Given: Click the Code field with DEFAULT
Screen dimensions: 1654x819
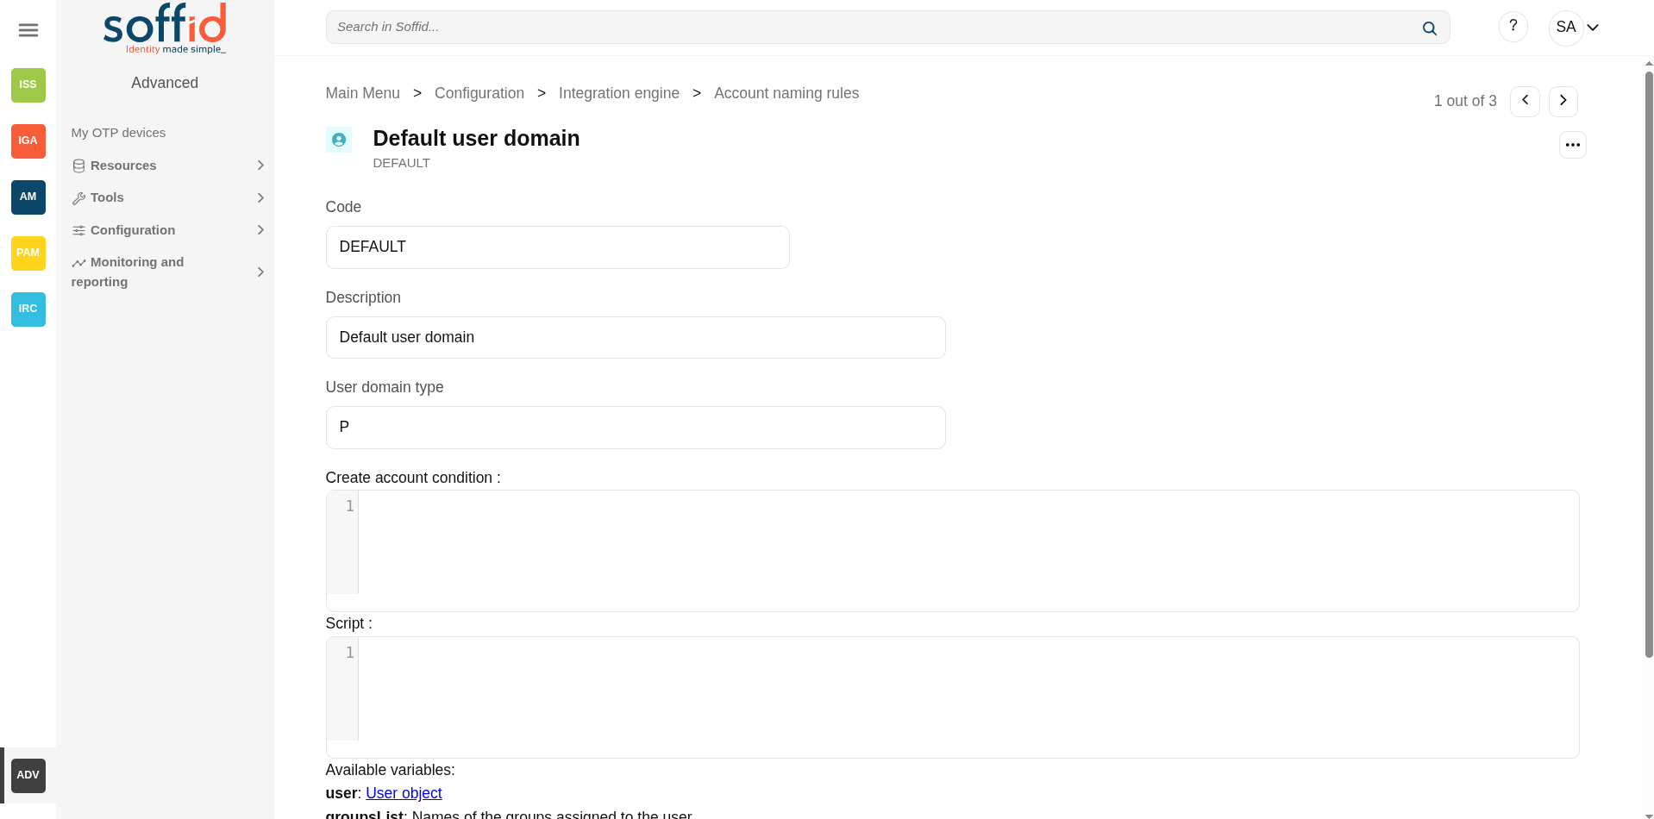Looking at the screenshot, I should click(558, 247).
